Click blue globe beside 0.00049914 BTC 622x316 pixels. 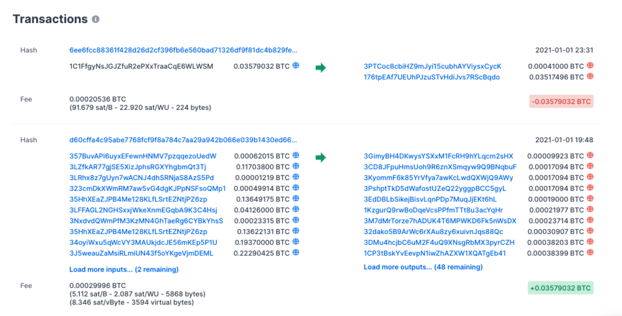pyautogui.click(x=296, y=187)
